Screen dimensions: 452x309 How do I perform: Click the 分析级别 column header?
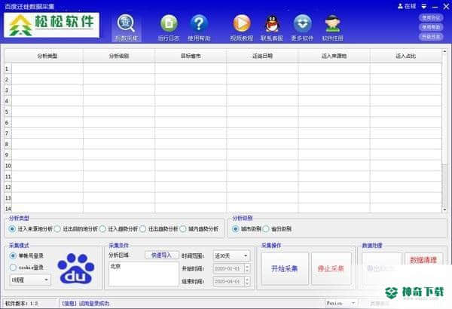tap(119, 56)
